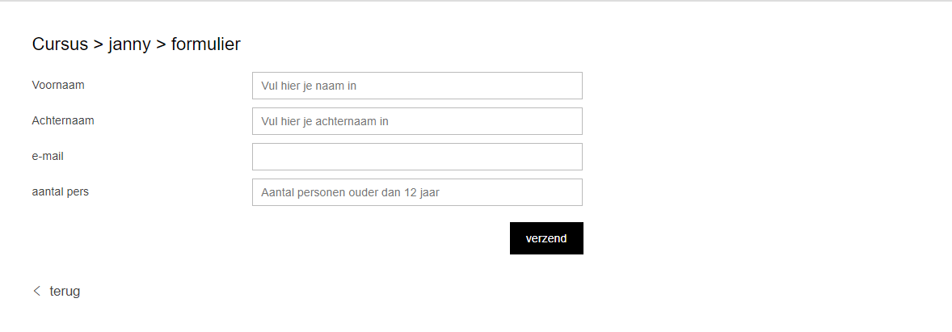
Task: Select the Achternaam text field
Action: [x=417, y=121]
